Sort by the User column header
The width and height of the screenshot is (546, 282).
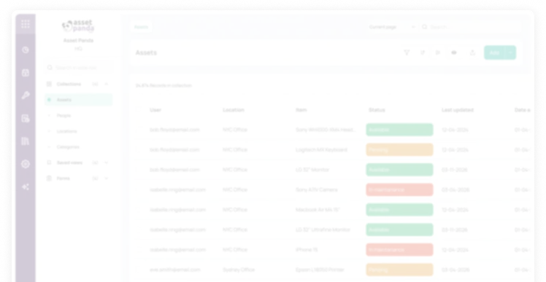[x=155, y=110]
